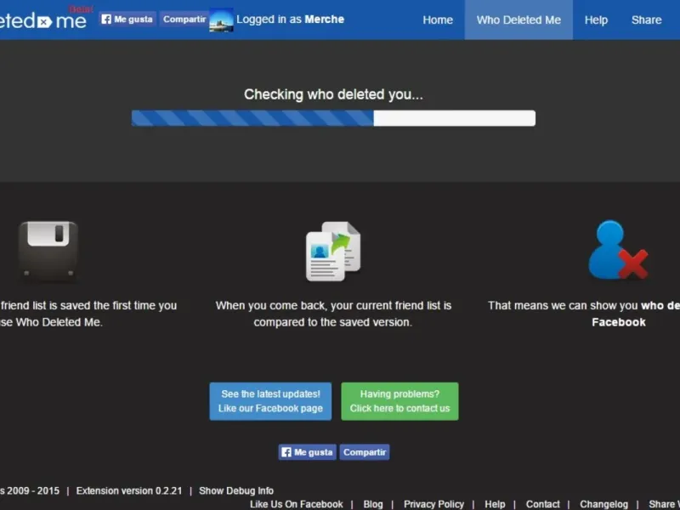Select the Who Deleted Me tab
The width and height of the screenshot is (680, 510).
pos(518,20)
